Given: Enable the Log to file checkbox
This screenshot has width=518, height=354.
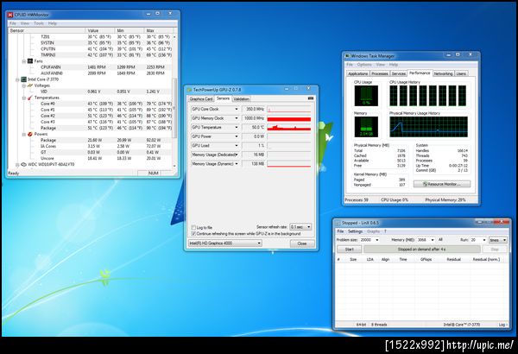Looking at the screenshot, I should (193, 227).
